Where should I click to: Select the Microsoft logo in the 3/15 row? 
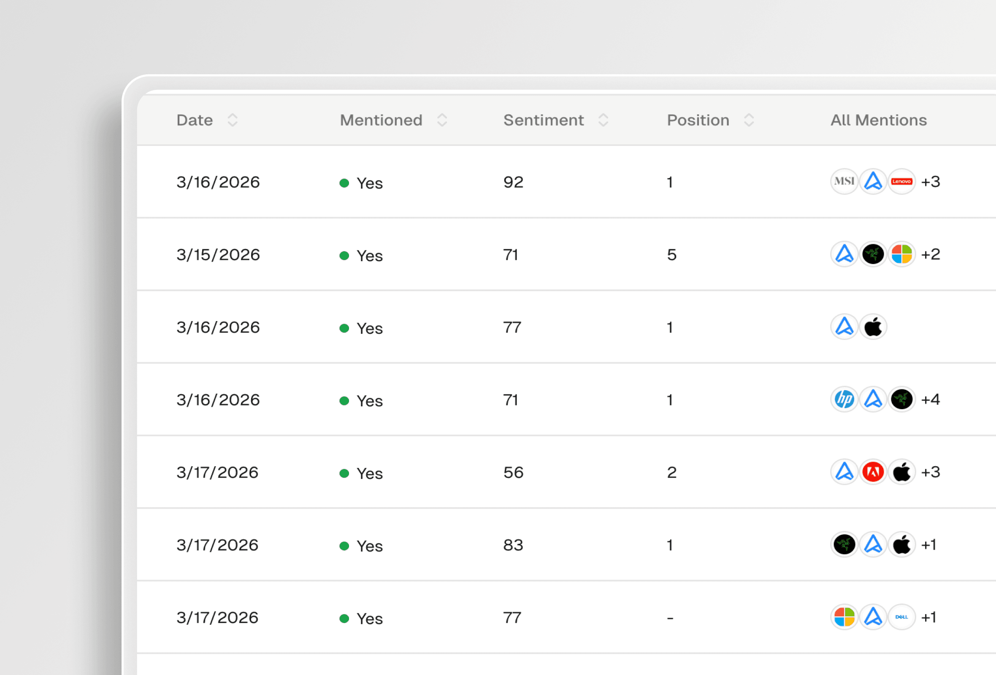902,254
